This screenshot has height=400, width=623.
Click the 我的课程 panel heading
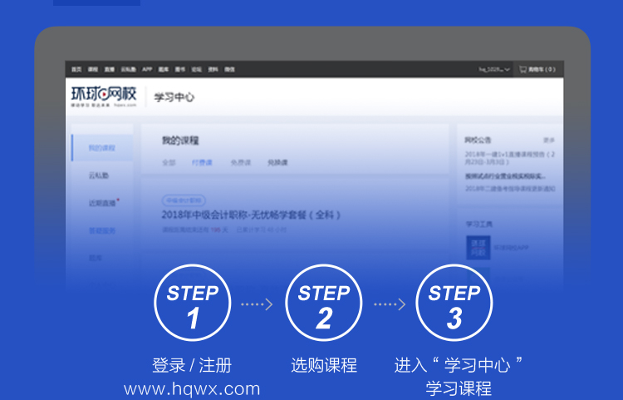[x=180, y=141]
